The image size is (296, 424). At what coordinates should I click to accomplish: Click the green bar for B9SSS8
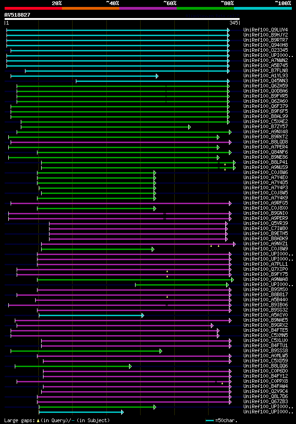pos(86,351)
